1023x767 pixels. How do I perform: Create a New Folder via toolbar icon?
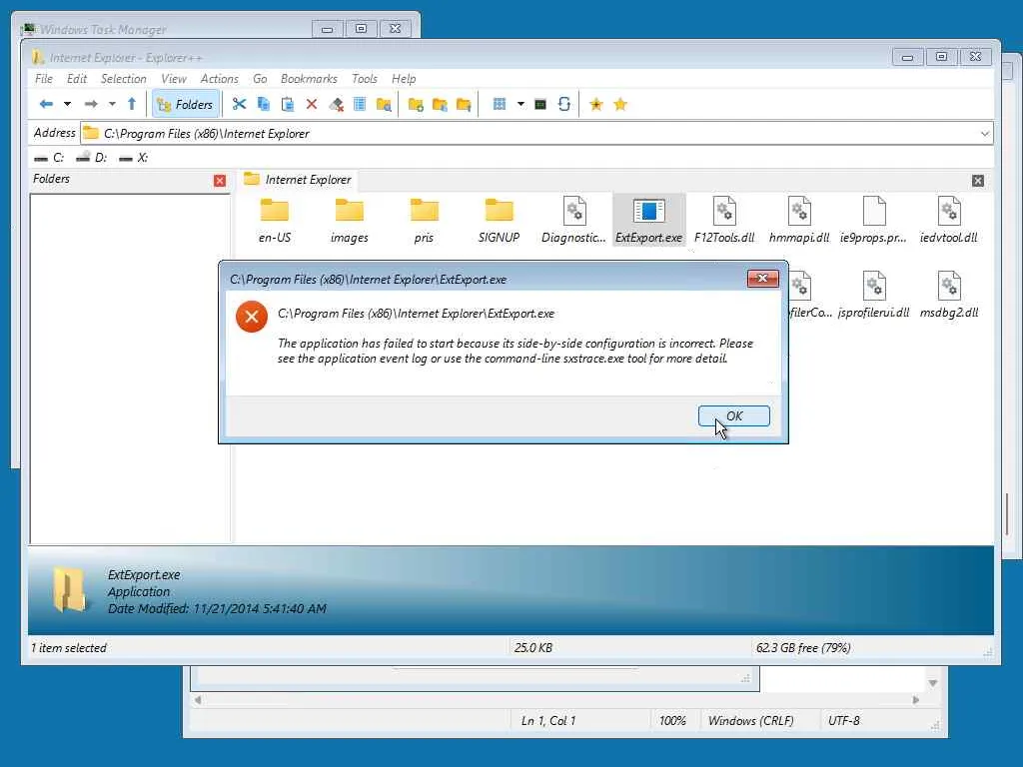pyautogui.click(x=416, y=104)
